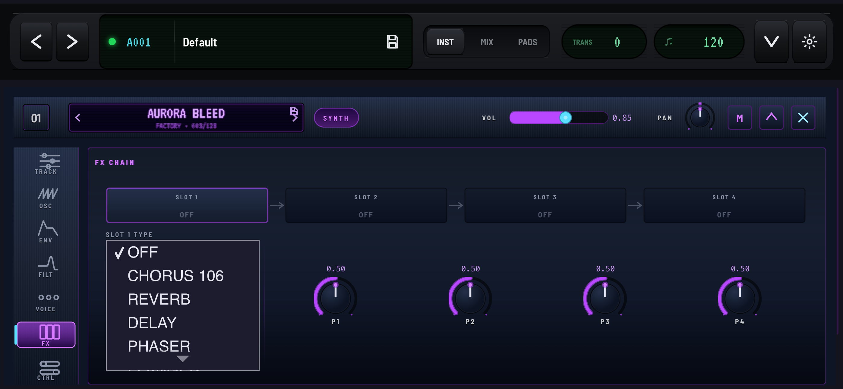Remove track with X button
Viewport: 843px width, 389px height.
[803, 118]
